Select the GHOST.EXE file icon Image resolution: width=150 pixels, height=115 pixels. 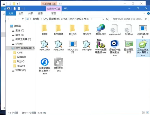tap(143, 28)
